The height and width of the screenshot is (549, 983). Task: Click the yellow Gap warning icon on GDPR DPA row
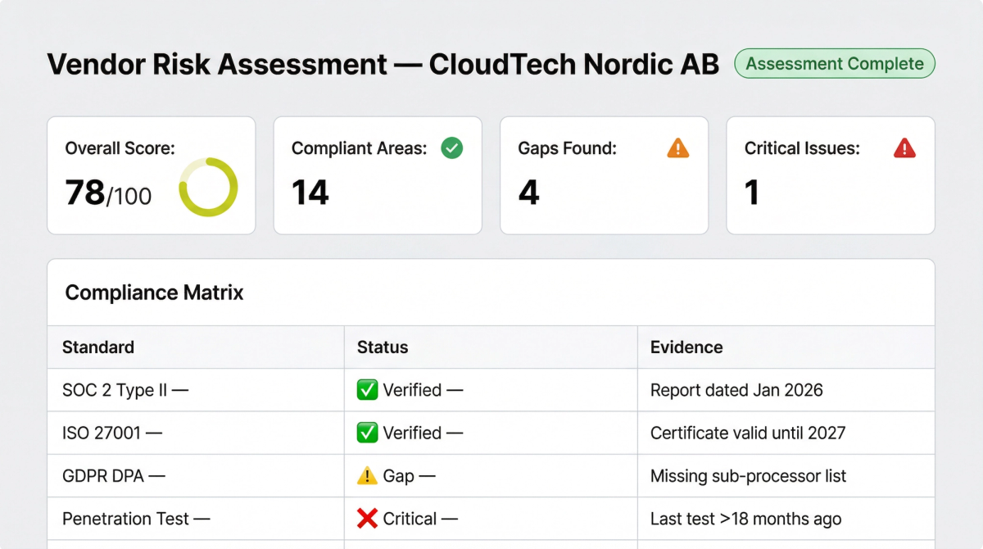(x=369, y=475)
